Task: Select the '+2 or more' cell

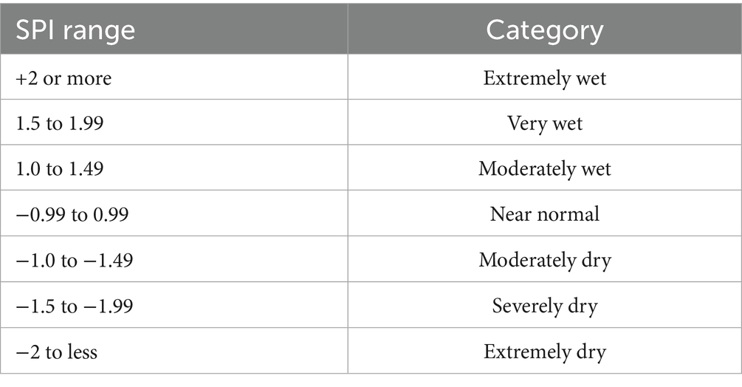Action: [63, 78]
